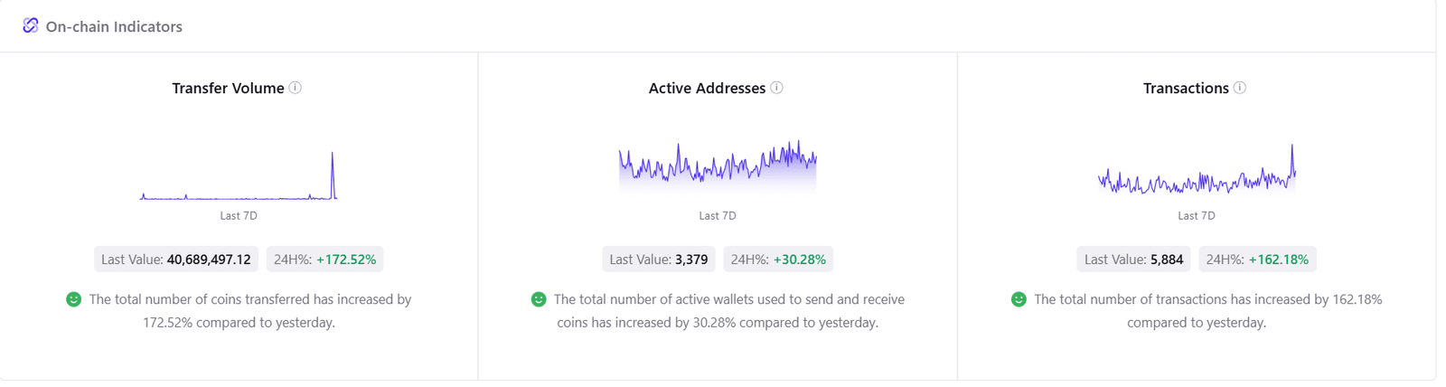This screenshot has width=1446, height=387.
Task: Click the info icon beside Transfer Volume
Action: [296, 88]
